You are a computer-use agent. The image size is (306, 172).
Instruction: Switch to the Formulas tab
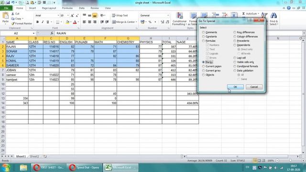[x=67, y=8]
